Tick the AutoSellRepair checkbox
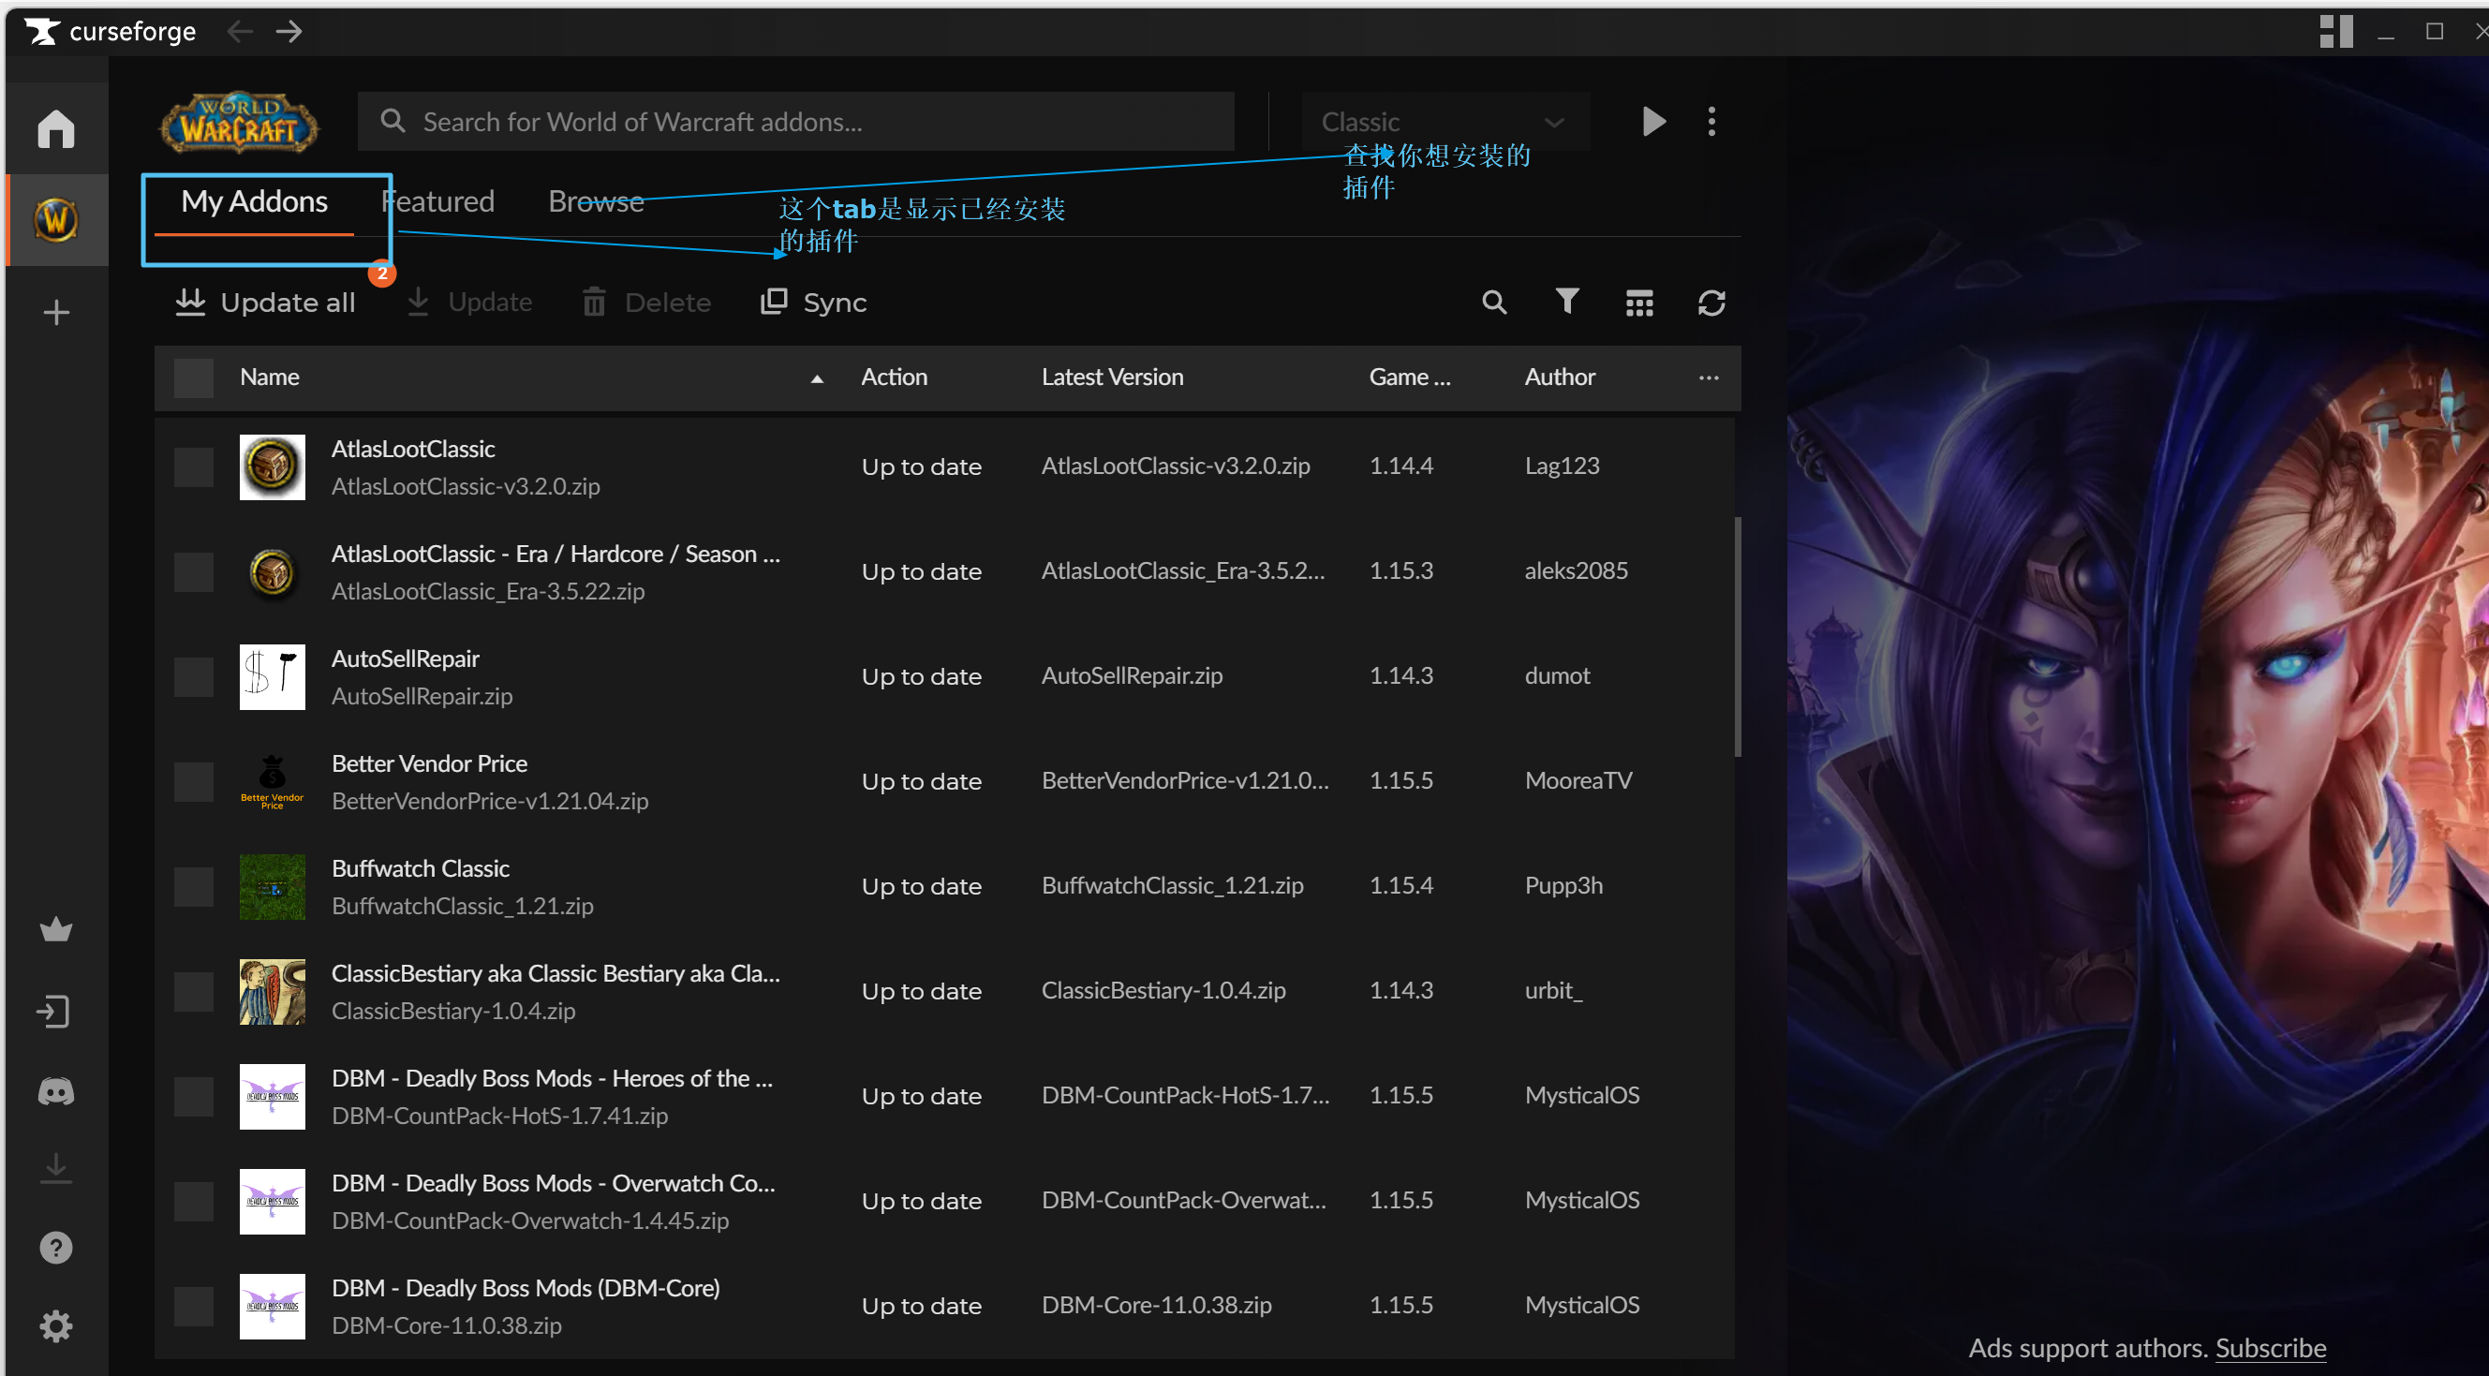This screenshot has height=1376, width=2489. pos(193,676)
